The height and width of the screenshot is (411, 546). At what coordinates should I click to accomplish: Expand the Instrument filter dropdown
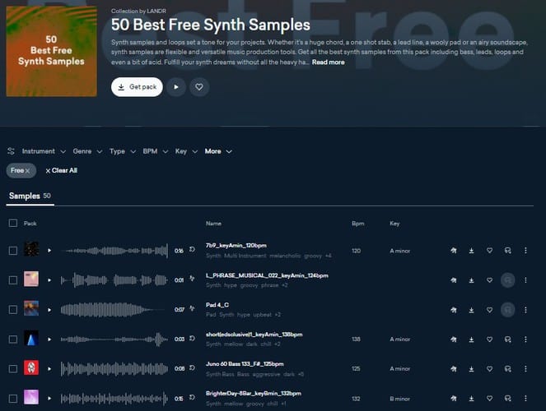point(44,151)
